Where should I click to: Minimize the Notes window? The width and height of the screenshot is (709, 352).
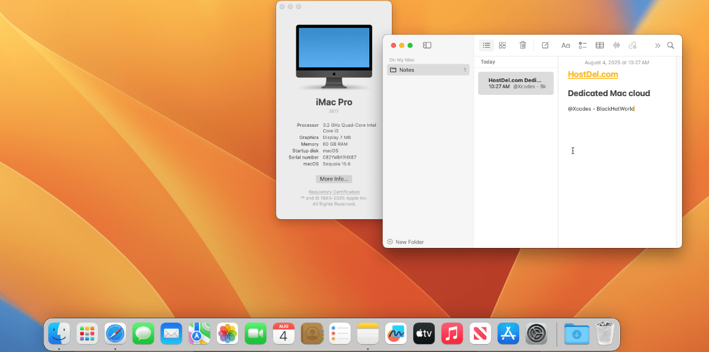(402, 45)
